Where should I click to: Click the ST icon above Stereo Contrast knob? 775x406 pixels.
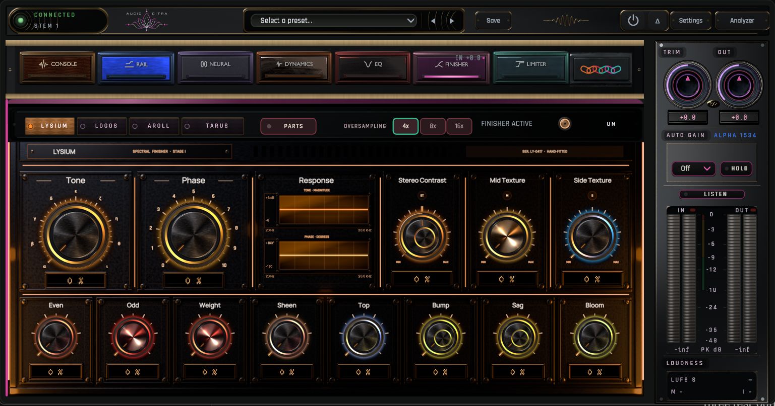tap(423, 195)
